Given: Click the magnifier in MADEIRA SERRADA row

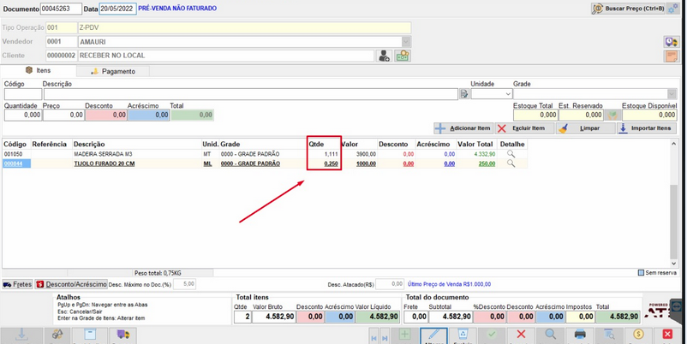Looking at the screenshot, I should click(511, 154).
